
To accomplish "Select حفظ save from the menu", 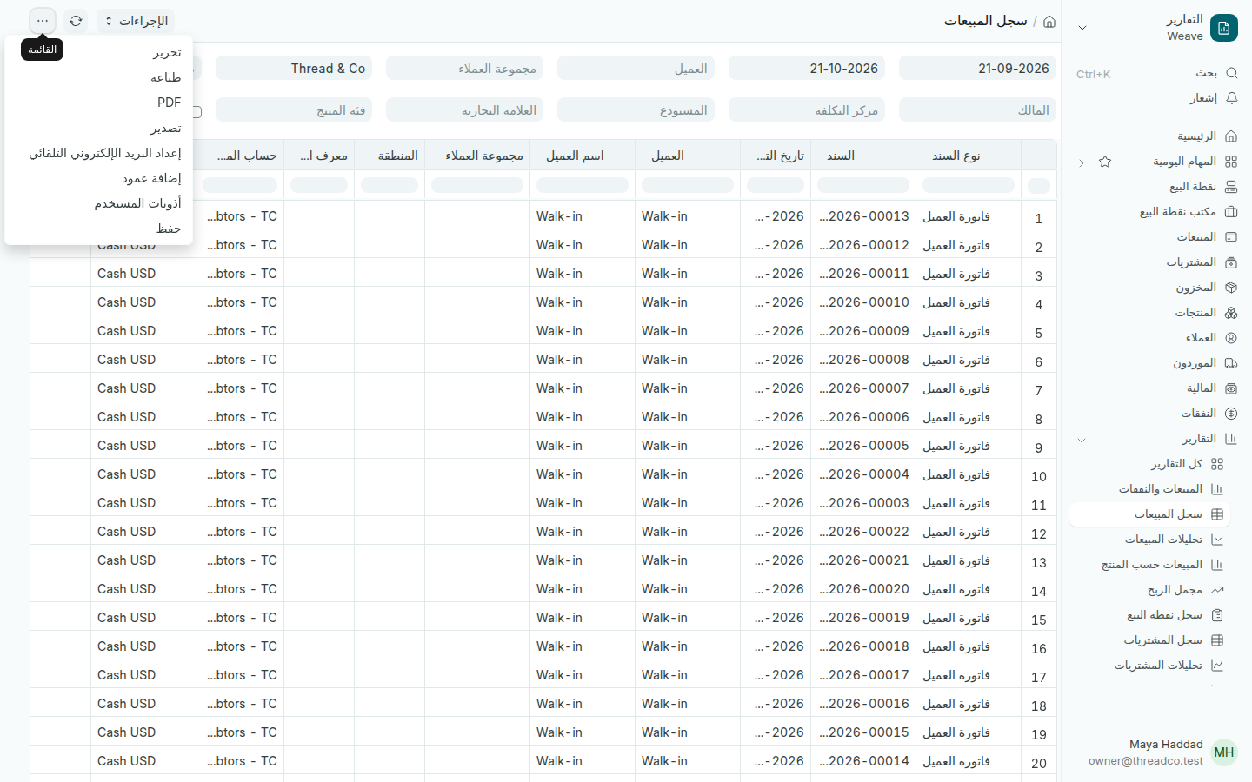I will point(98,229).
